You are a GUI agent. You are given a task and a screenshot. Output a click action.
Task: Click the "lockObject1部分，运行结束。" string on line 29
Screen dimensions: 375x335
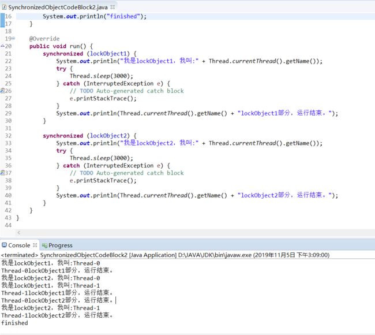click(284, 113)
